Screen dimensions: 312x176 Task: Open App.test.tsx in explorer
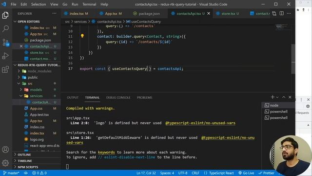click(x=37, y=114)
